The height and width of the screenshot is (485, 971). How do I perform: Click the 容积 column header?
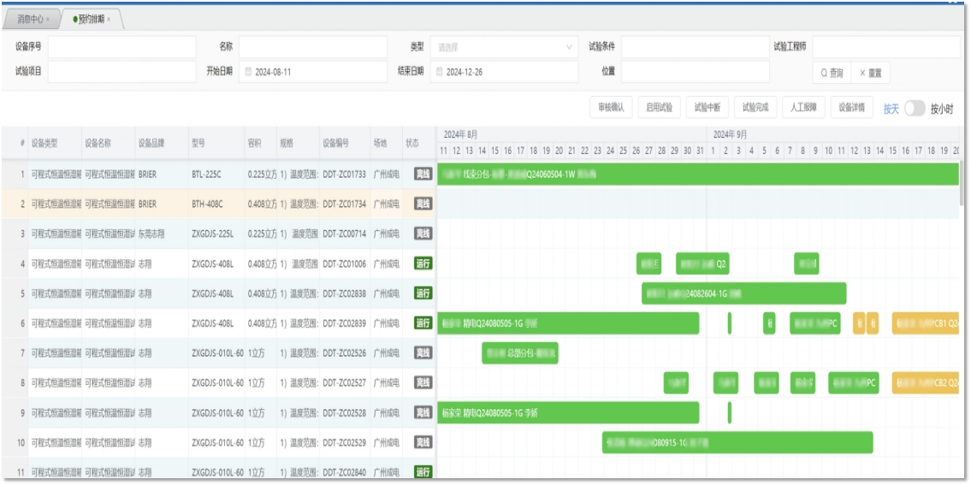point(261,143)
